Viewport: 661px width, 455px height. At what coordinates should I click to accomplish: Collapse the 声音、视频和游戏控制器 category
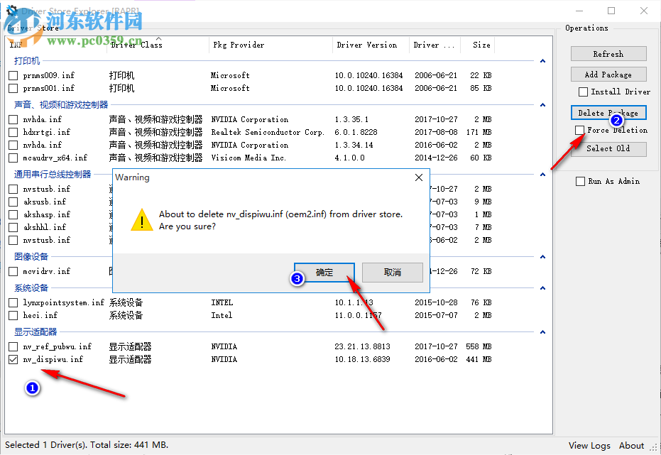pyautogui.click(x=542, y=105)
